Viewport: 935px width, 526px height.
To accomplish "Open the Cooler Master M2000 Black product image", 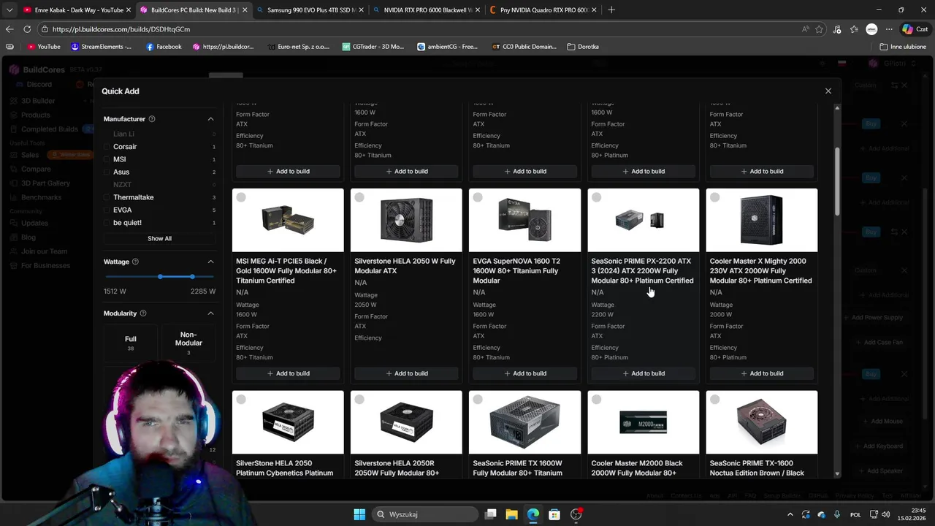I will tap(643, 422).
